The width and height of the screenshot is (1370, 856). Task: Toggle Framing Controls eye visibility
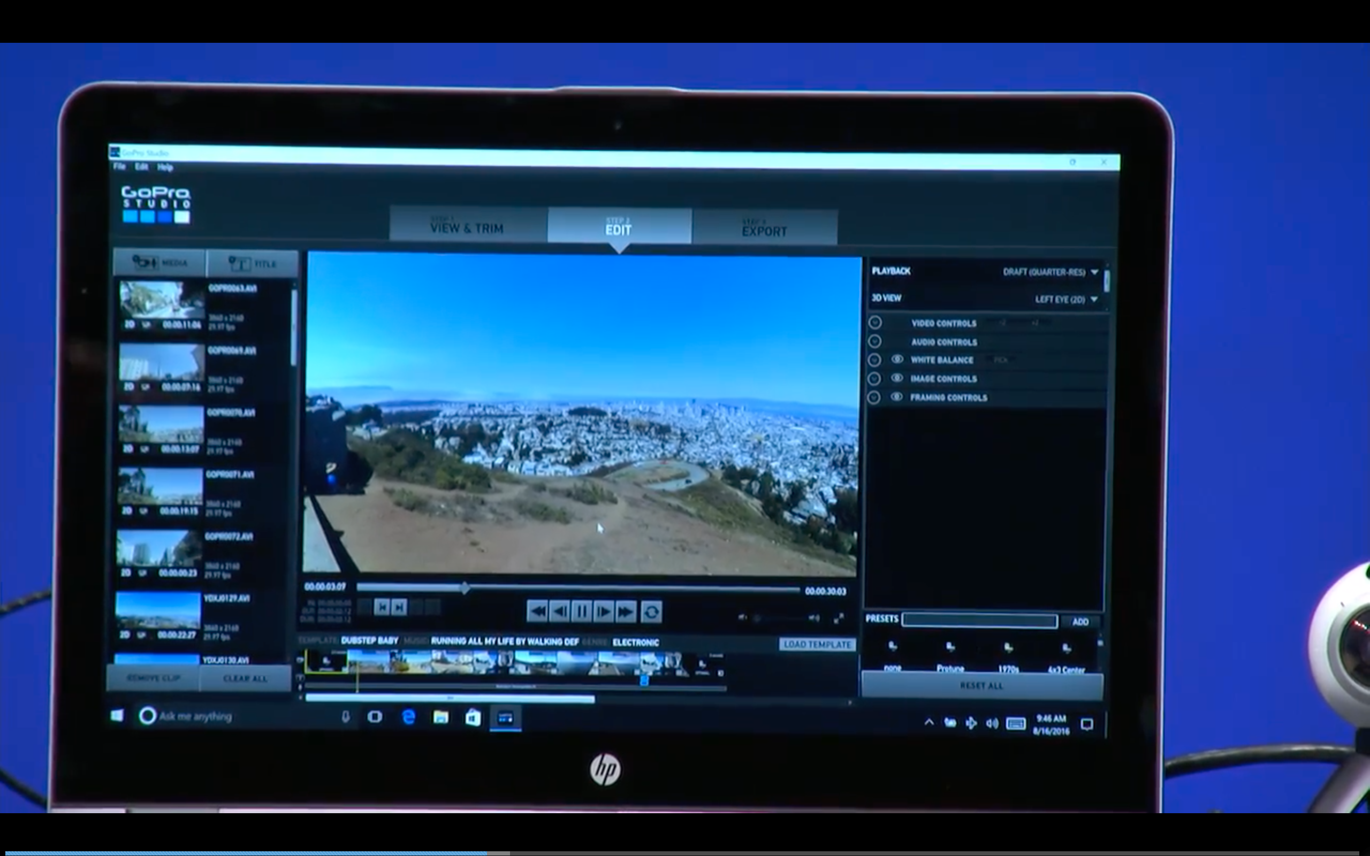point(896,397)
